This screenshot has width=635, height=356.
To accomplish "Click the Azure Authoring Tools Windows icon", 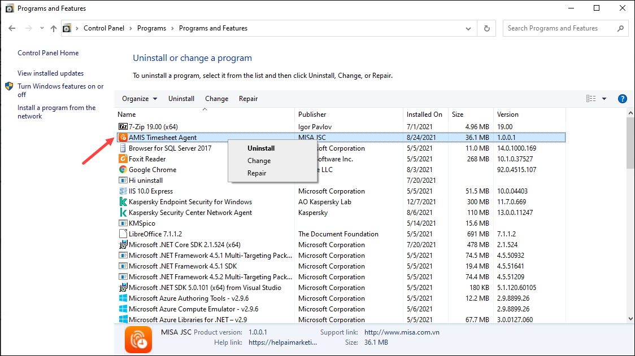I will pyautogui.click(x=123, y=298).
